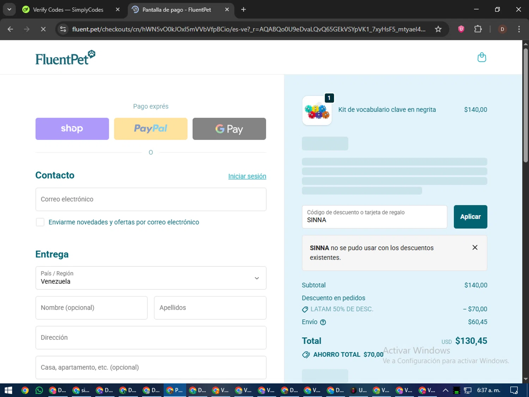Screen dimensions: 529x397
Task: Bookmark this page with the star
Action: [x=438, y=29]
